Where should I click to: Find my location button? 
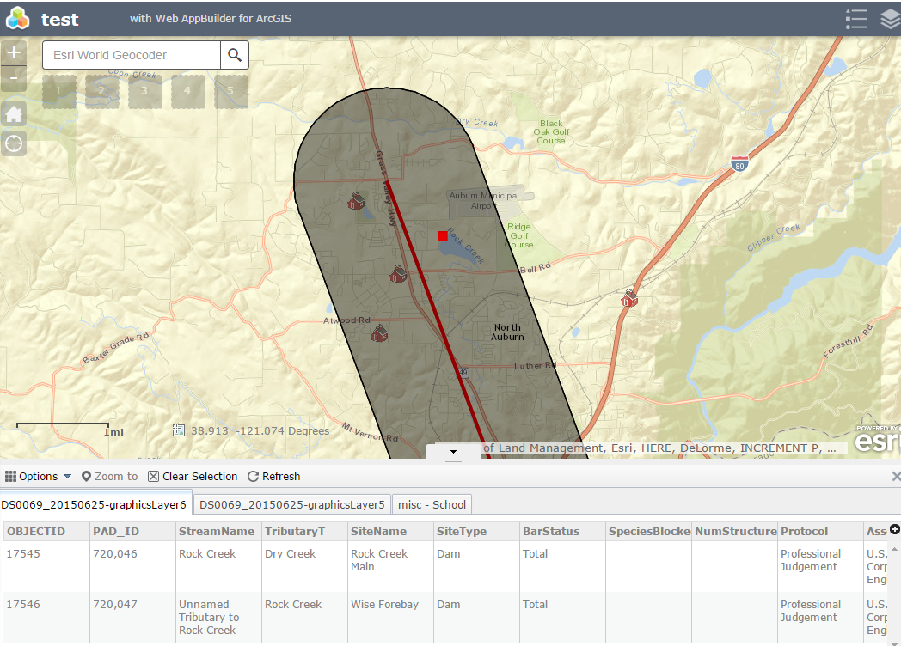pyautogui.click(x=14, y=143)
